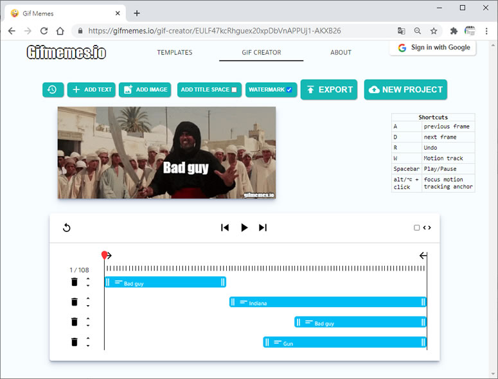Click the left handle of Gun clip
This screenshot has height=379, width=498.
pyautogui.click(x=267, y=342)
